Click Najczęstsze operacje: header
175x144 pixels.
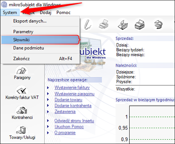[x=67, y=80]
